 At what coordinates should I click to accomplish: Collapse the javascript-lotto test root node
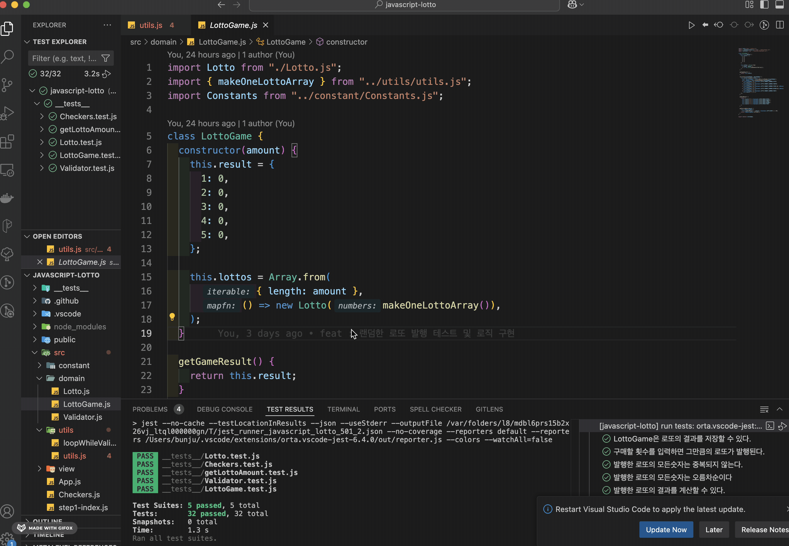click(32, 91)
